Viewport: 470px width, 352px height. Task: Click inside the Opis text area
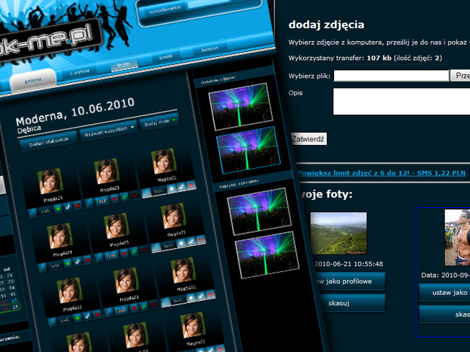401,102
